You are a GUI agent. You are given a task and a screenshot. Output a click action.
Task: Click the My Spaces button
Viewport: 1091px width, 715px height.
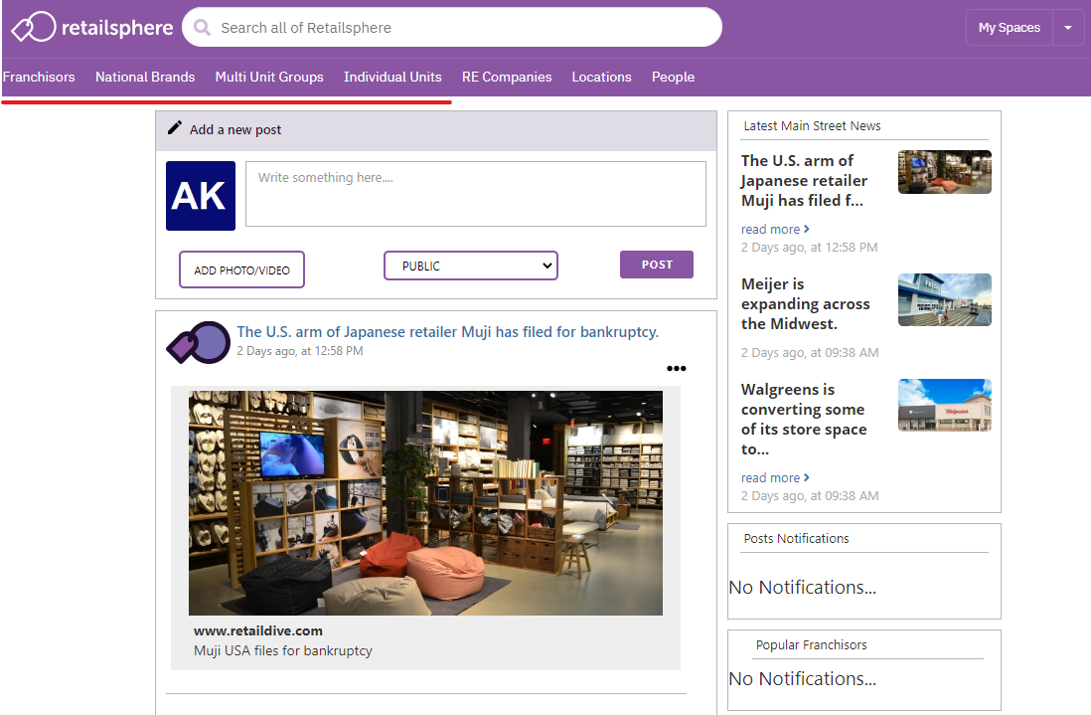[1009, 28]
